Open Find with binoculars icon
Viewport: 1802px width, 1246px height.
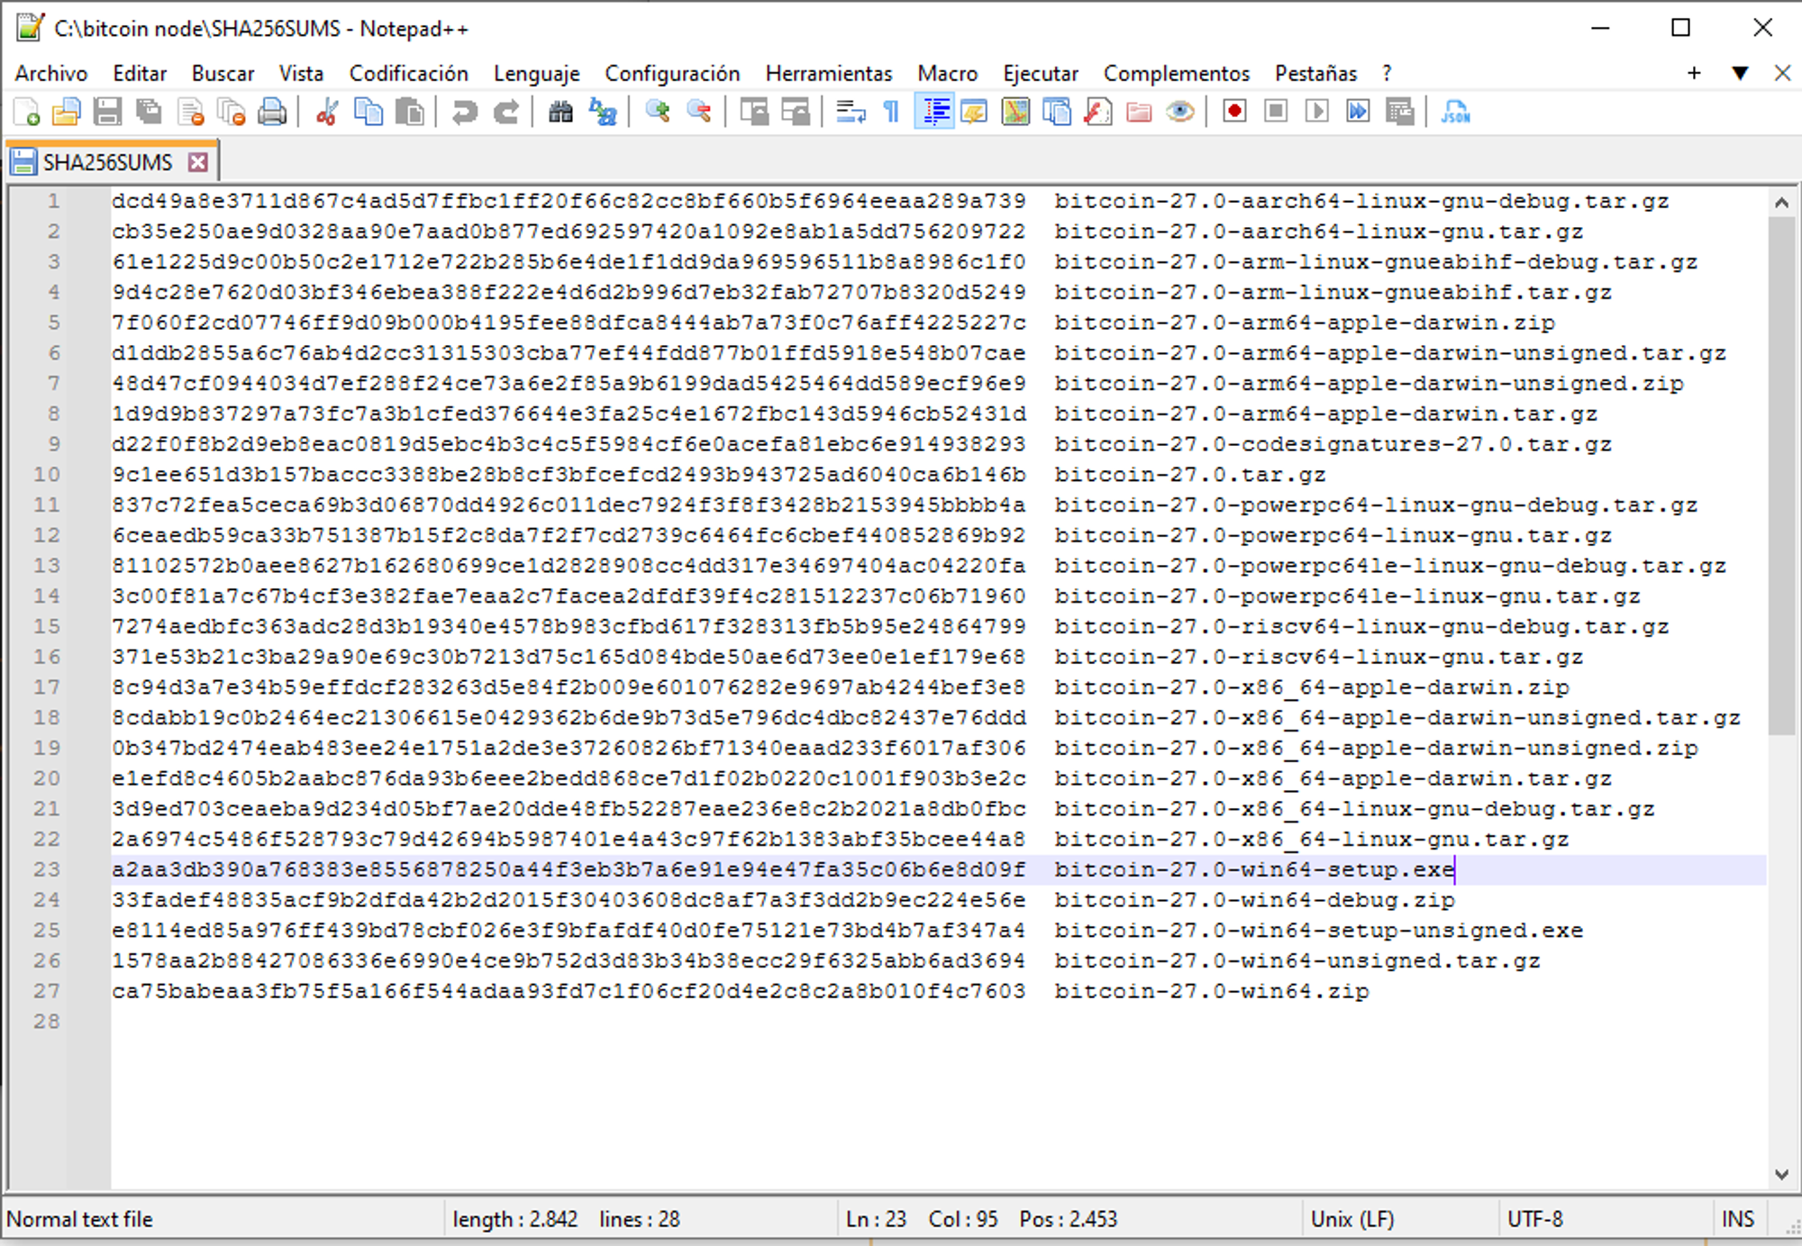point(560,113)
